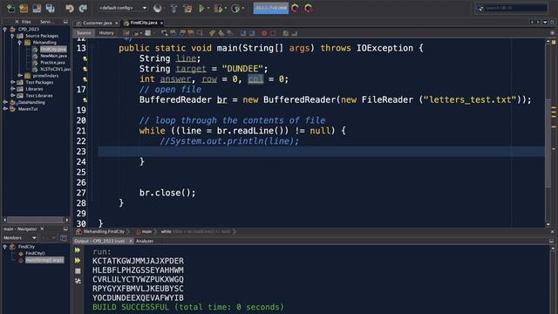
Task: Click the first garbage collection icon after memory bar
Action: coord(295,8)
